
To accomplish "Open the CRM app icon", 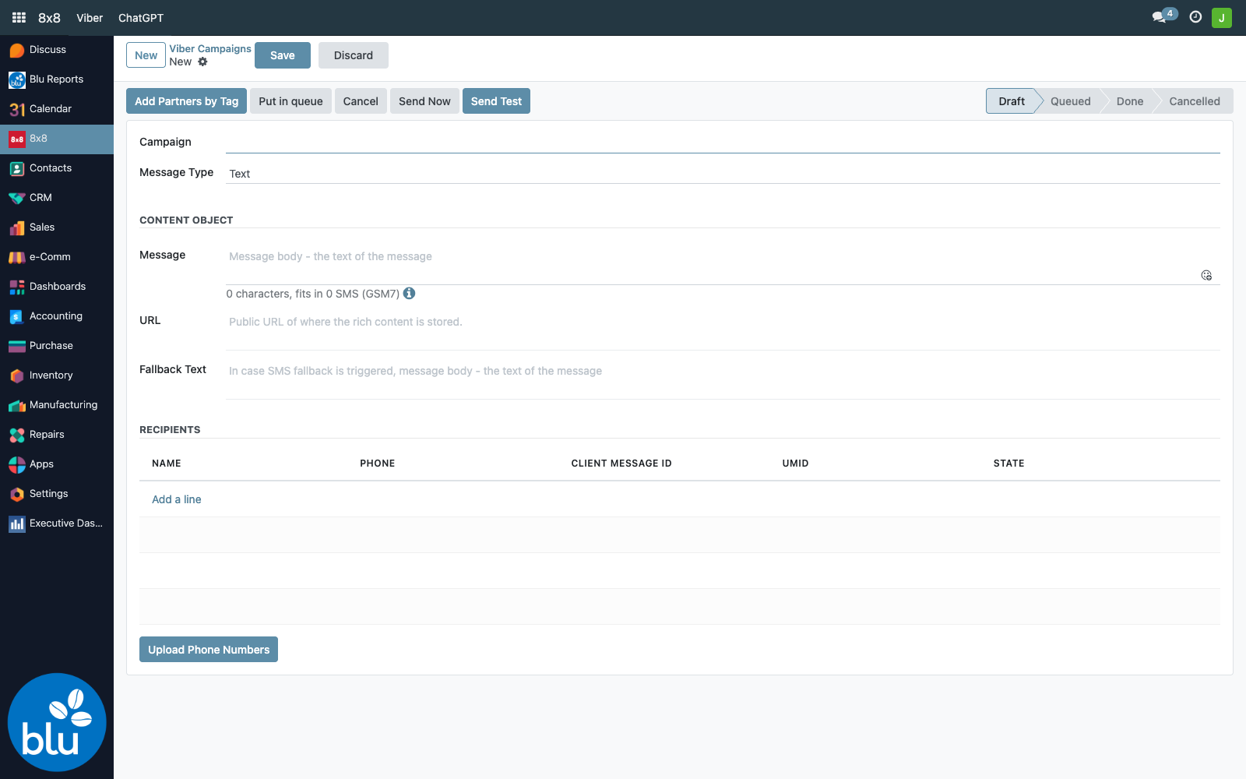I will pyautogui.click(x=16, y=198).
